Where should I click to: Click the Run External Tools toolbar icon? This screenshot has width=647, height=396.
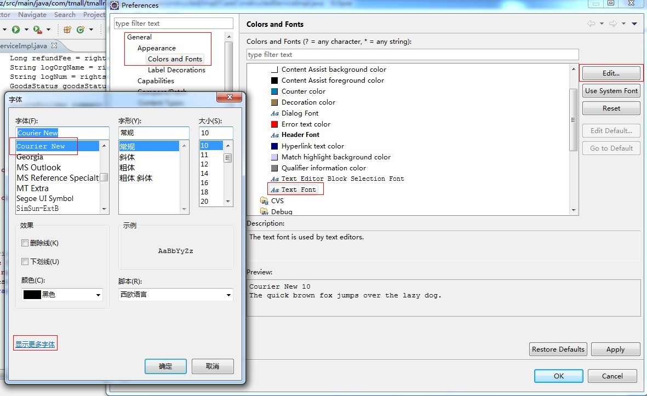click(37, 29)
